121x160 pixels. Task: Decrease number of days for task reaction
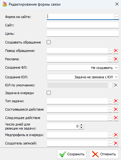(x=81, y=128)
